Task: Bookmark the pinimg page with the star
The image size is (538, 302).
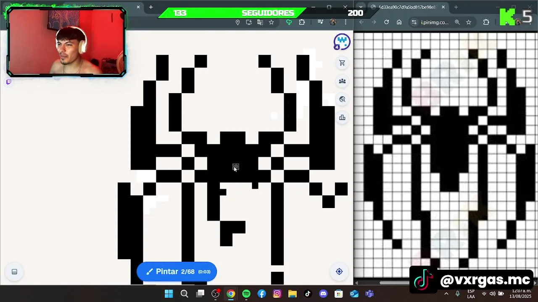Action: tap(469, 22)
